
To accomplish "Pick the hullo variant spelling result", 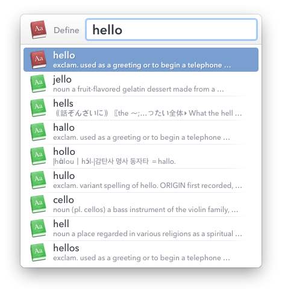I will (141, 180).
